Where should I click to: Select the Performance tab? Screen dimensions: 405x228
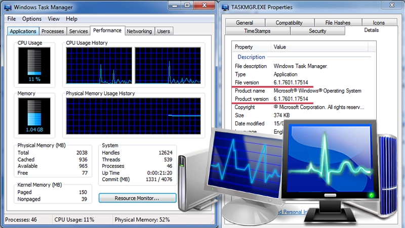(x=107, y=30)
